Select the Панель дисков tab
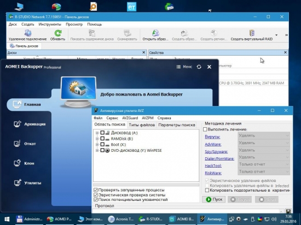The height and width of the screenshot is (225, 301). coord(24,46)
